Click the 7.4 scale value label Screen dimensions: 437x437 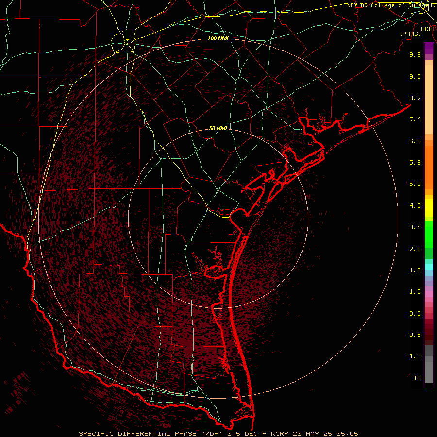click(x=415, y=119)
